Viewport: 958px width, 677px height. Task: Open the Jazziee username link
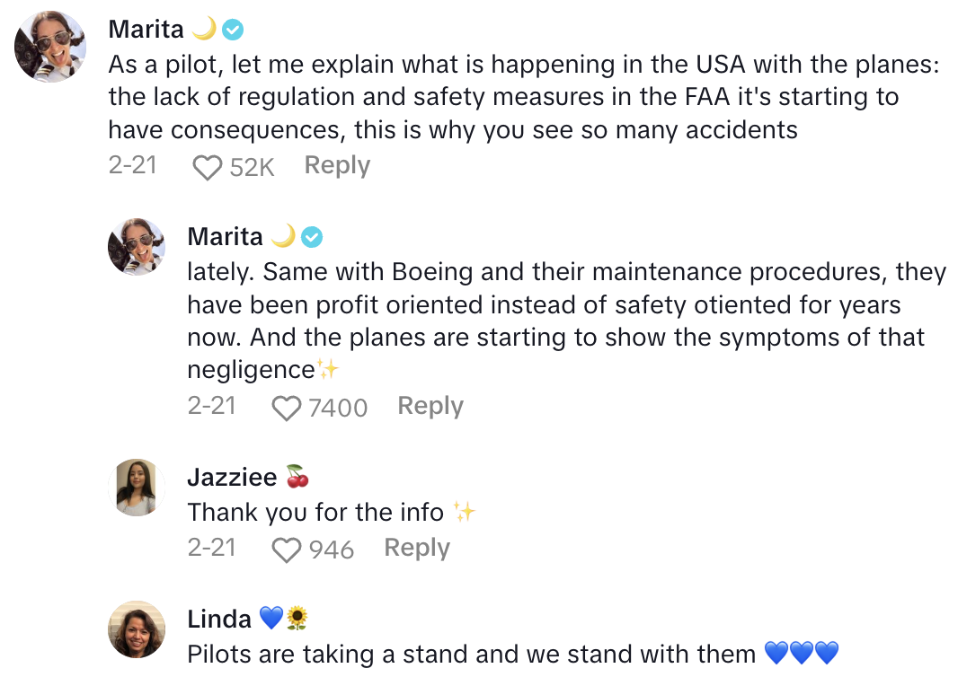coord(232,477)
